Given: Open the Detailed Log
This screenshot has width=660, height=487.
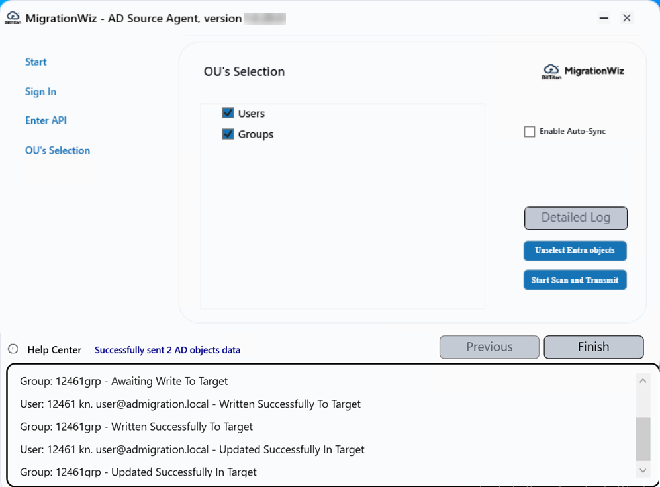Looking at the screenshot, I should pos(575,218).
